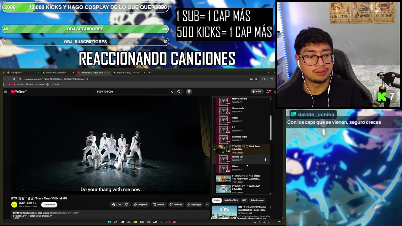Open the browser extensions puzzle icon
Viewport: 402px width, 226px height.
click(x=263, y=79)
